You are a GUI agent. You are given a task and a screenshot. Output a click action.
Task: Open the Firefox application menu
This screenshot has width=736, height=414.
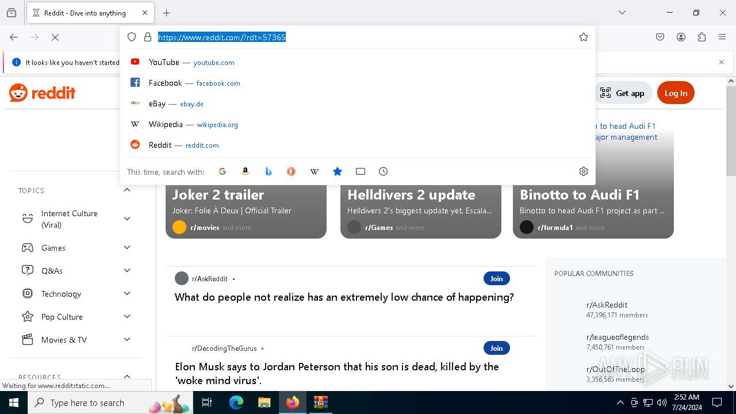[x=722, y=37]
